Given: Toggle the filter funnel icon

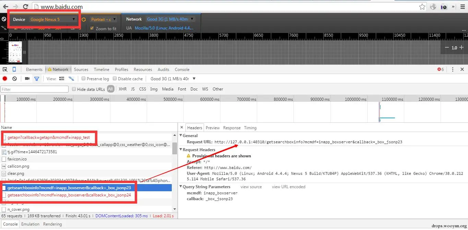Looking at the screenshot, I should pos(37,78).
